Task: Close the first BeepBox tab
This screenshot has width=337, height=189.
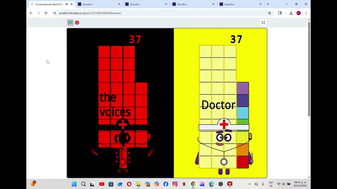Action: (x=119, y=4)
